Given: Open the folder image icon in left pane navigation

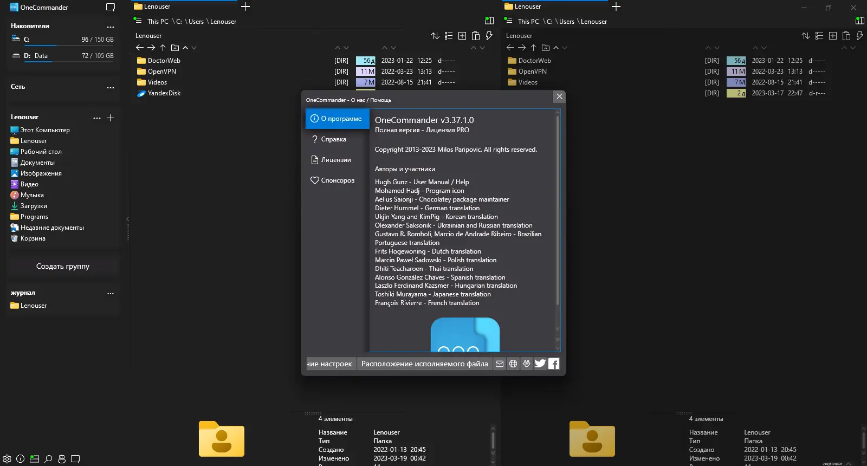Looking at the screenshot, I should [175, 48].
